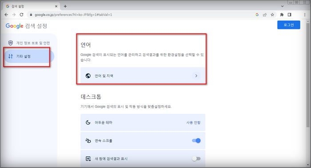This screenshot has width=311, height=168.
Task: Open the 어두운 테마 사용 안함 option
Action: tap(193, 123)
